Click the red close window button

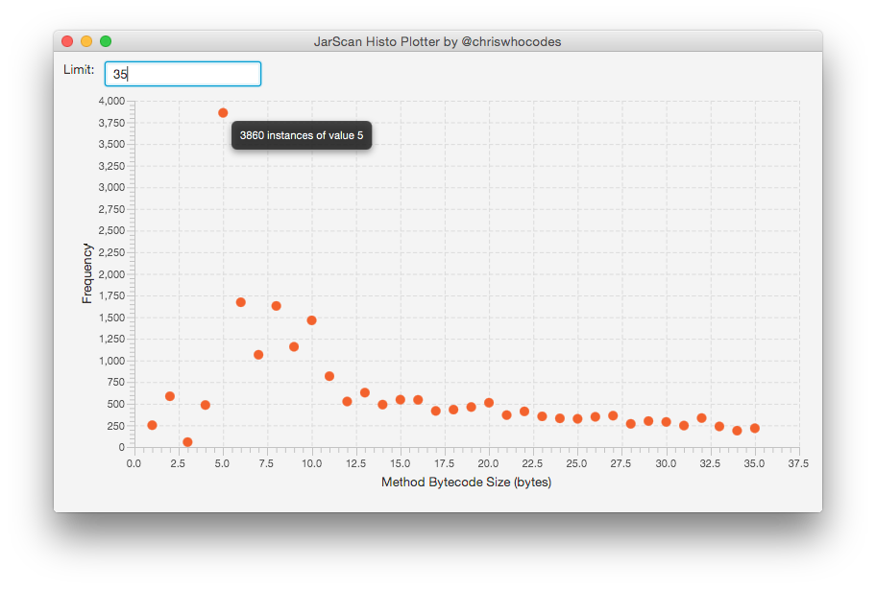(67, 41)
